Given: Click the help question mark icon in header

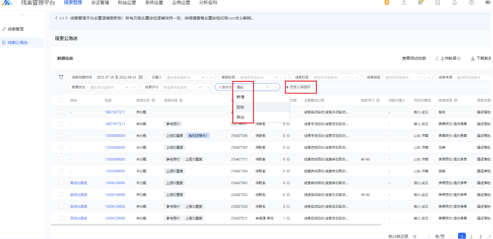Looking at the screenshot, I should 471,2.
